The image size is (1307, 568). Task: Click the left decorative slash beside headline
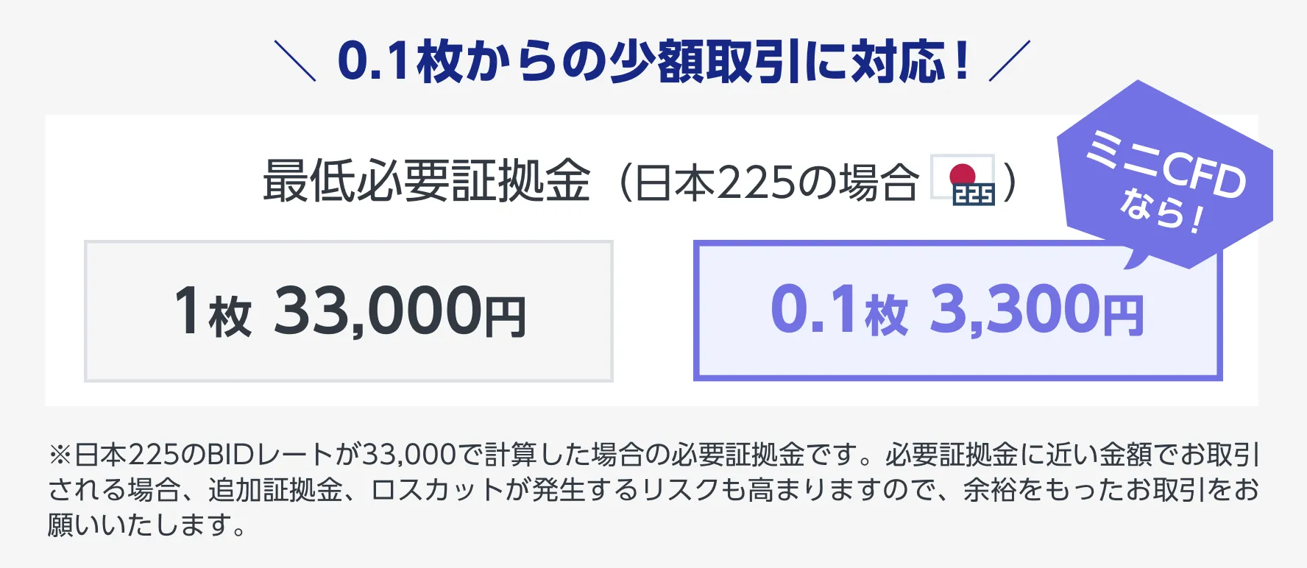295,60
